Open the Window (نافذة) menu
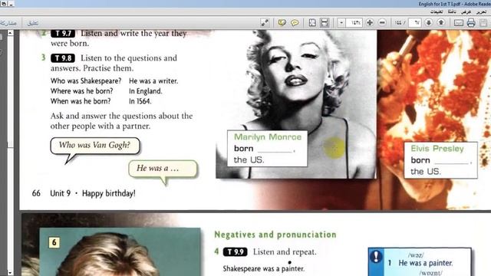The height and width of the screenshot is (276, 491). pos(452,11)
